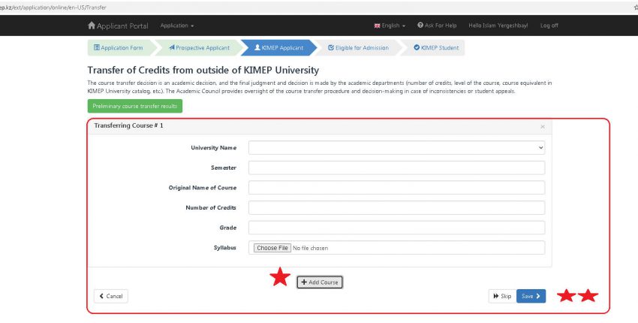Click the Skip button
Viewport: 638px width, 323px height.
coord(502,296)
